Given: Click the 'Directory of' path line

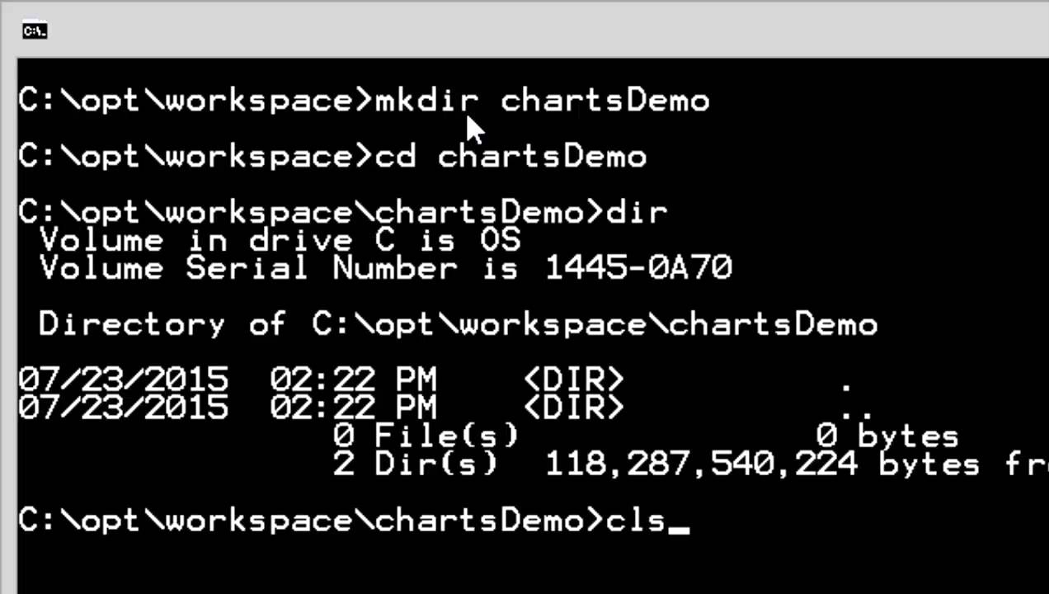Looking at the screenshot, I should 458,324.
